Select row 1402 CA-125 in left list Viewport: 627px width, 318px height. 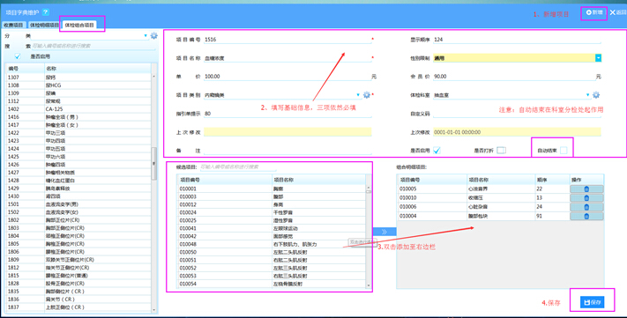pos(78,109)
